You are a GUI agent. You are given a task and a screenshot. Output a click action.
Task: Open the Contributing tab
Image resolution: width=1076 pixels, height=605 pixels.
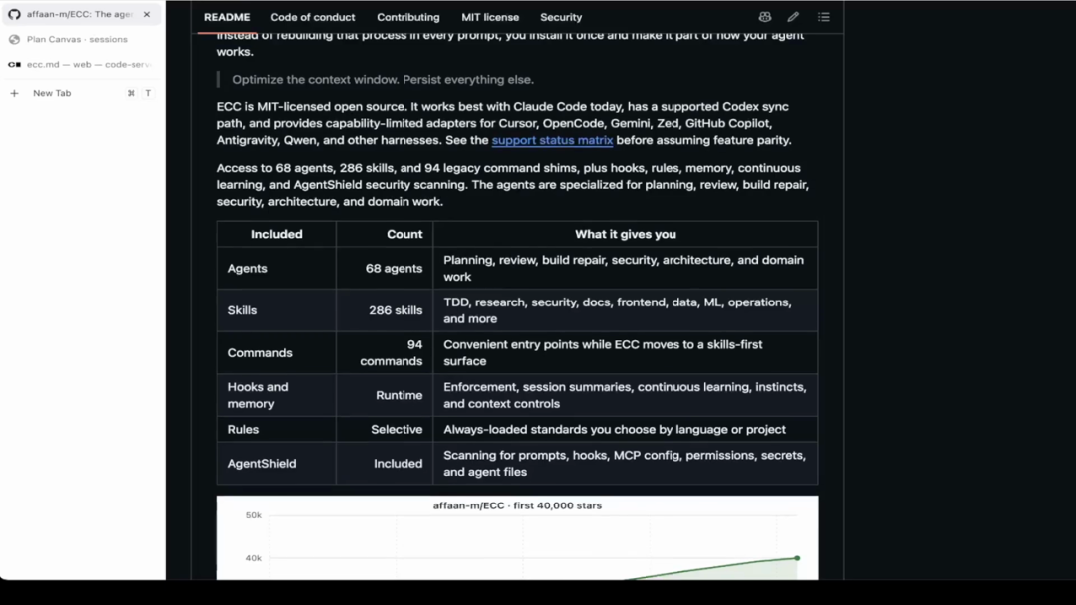pyautogui.click(x=407, y=17)
